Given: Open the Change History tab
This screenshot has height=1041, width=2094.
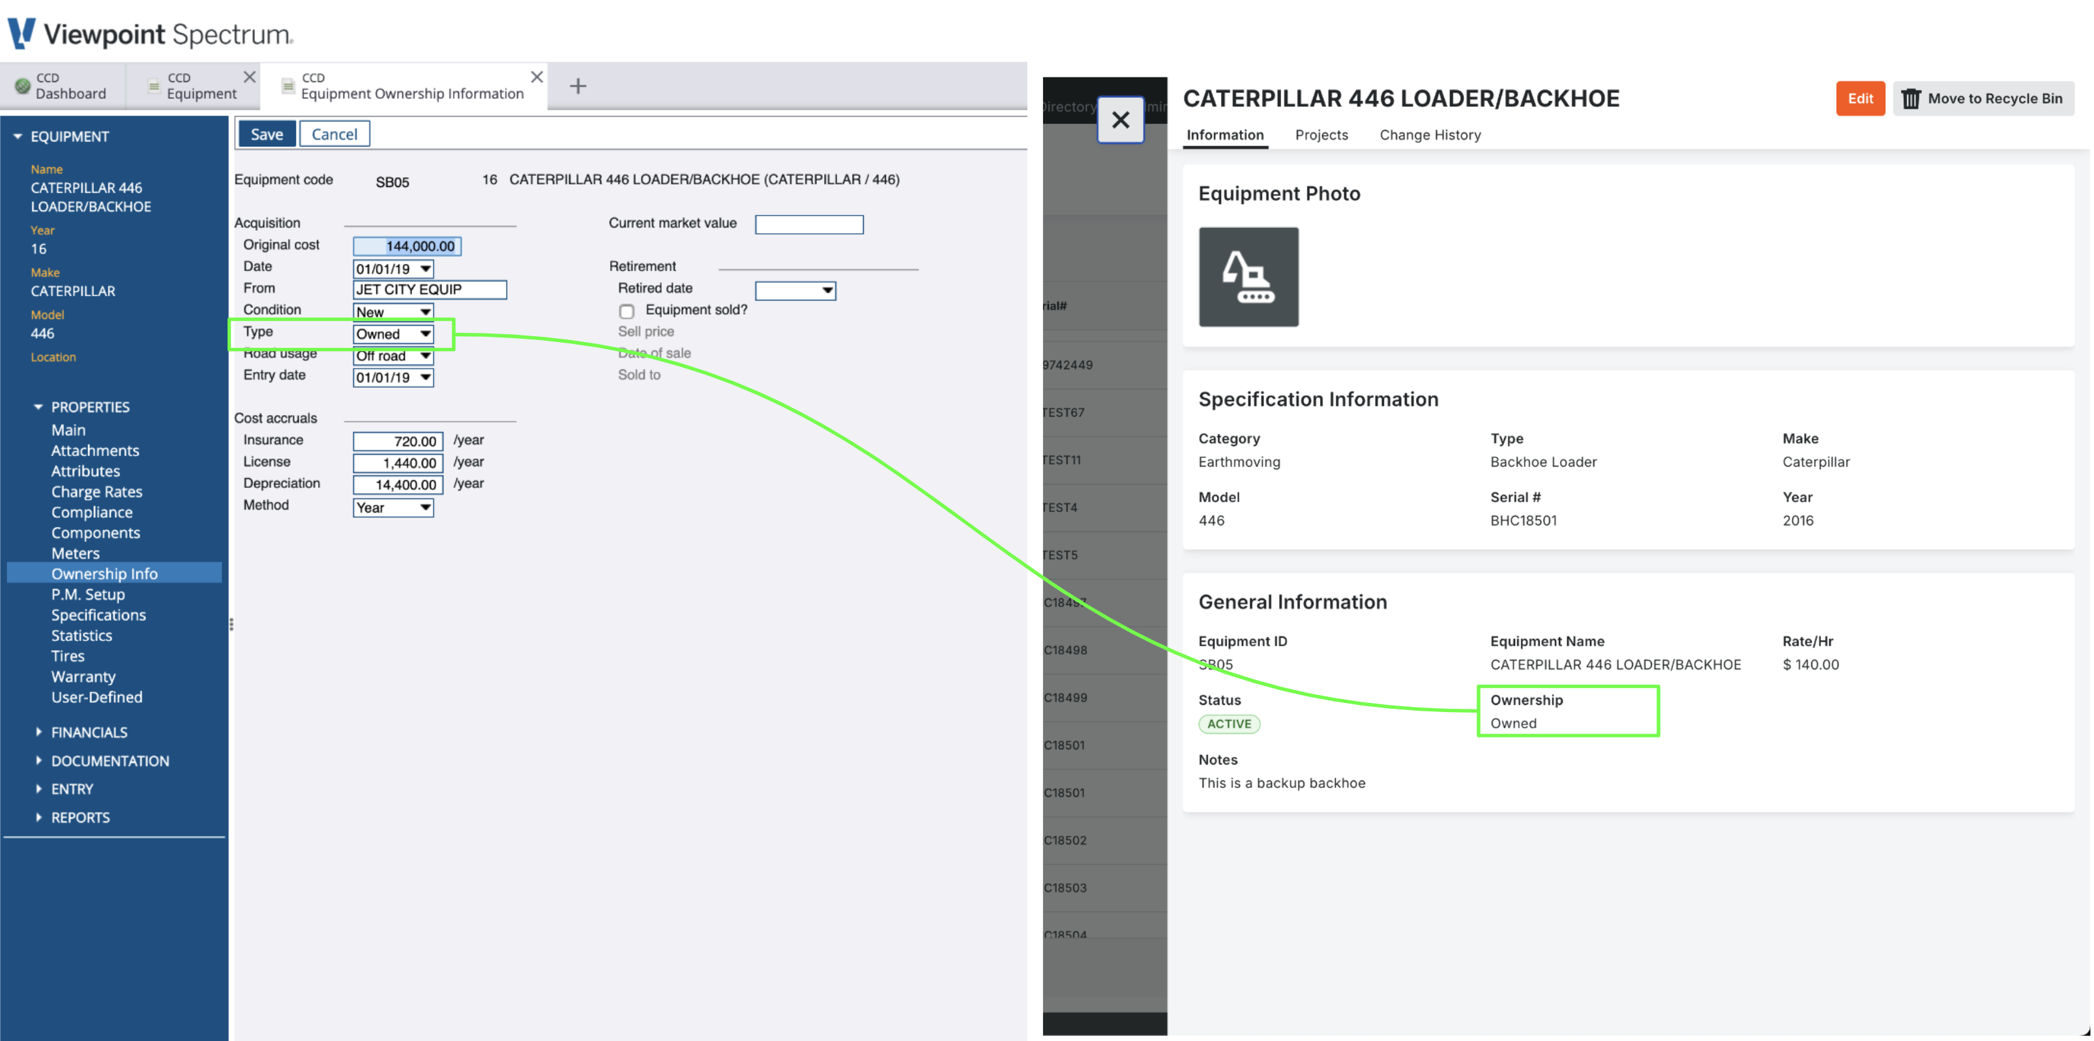Looking at the screenshot, I should [x=1430, y=135].
